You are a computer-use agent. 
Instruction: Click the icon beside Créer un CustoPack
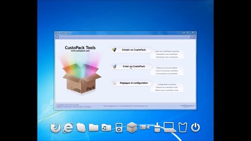coord(114,66)
